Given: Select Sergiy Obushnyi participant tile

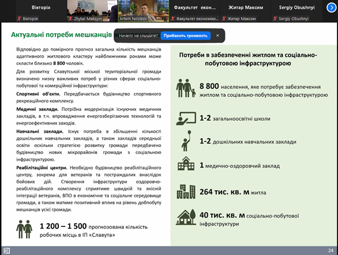Looking at the screenshot, I should [297, 11].
